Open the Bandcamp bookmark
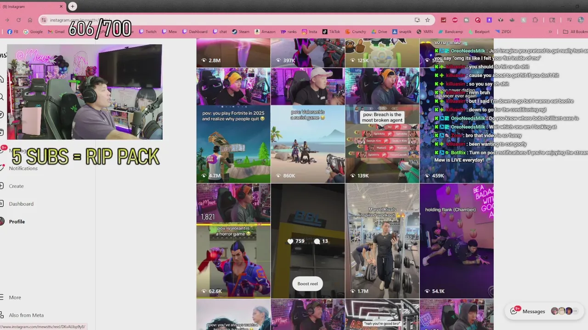The width and height of the screenshot is (588, 330). pos(450,32)
